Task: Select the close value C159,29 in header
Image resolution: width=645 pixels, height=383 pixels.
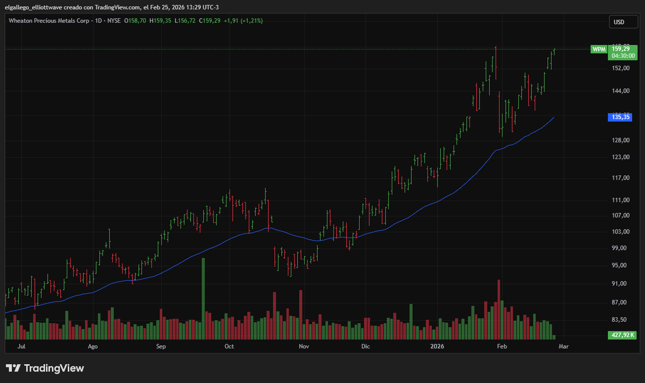Action: (210, 20)
